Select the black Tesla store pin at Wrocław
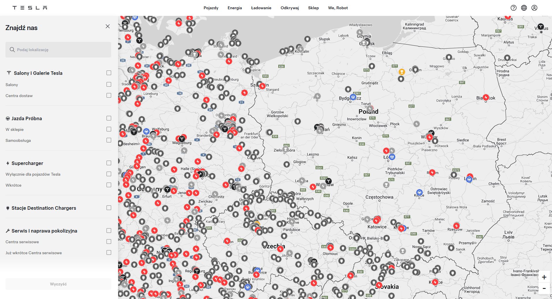The width and height of the screenshot is (552, 299). (329, 181)
